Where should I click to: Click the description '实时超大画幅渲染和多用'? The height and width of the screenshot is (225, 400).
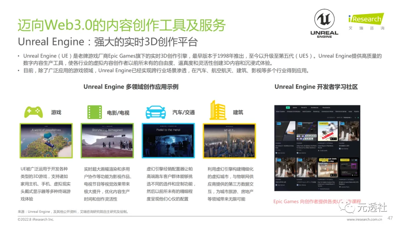point(108,184)
